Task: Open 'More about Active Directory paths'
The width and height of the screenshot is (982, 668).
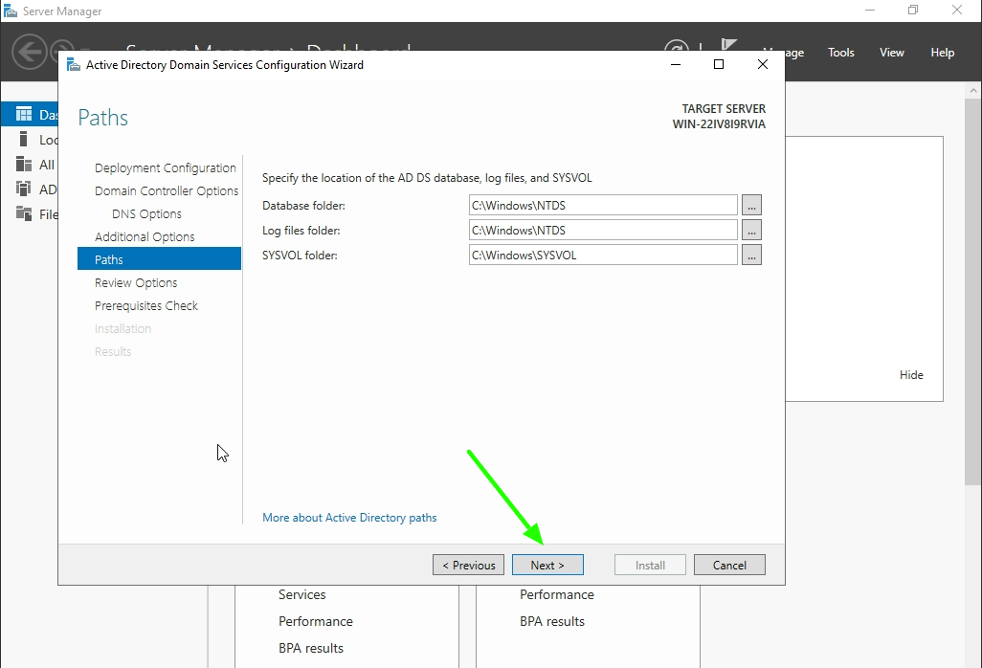Action: [349, 517]
